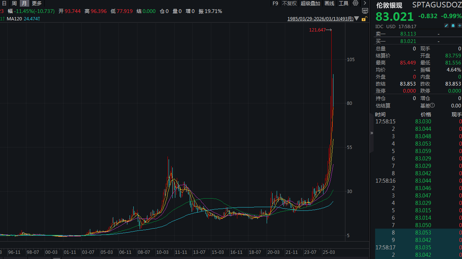Open the chart settings gear icon
Viewport: 462px width, 259px height.
pyautogui.click(x=355, y=3)
